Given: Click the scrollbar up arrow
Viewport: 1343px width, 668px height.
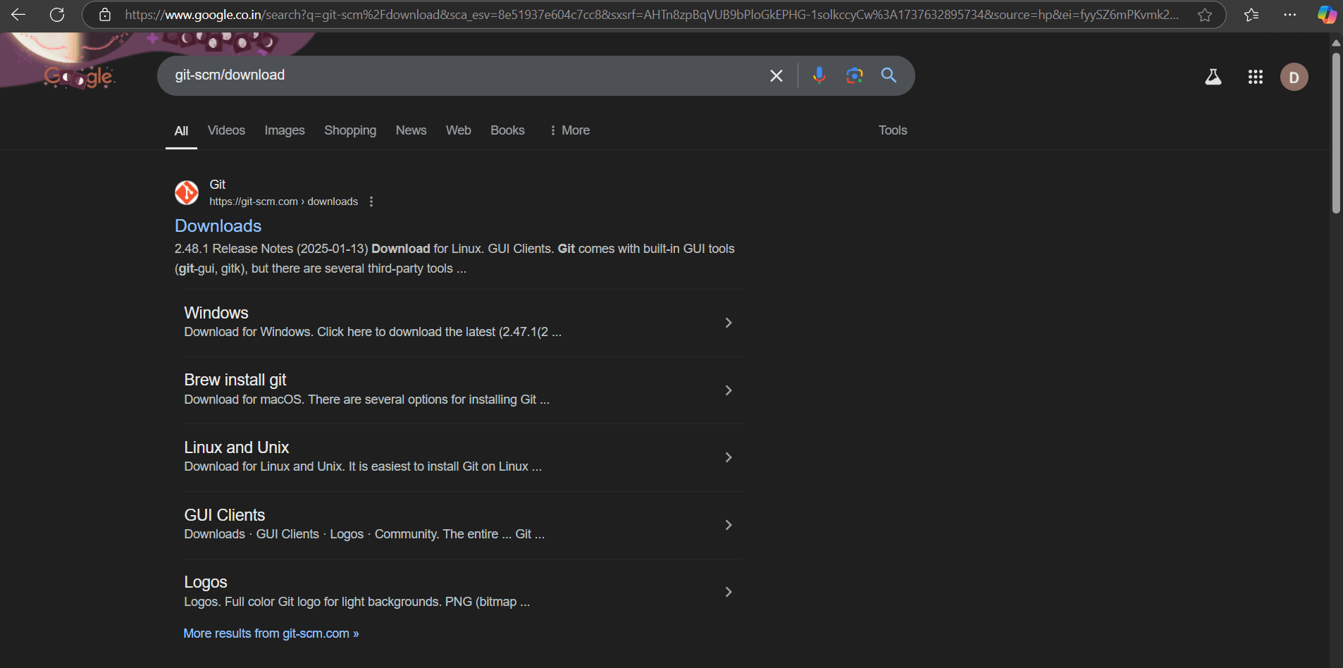Looking at the screenshot, I should (x=1336, y=42).
